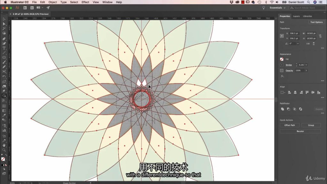Click Horizontal Align Center icon
The height and width of the screenshot is (184, 327).
pos(295,92)
